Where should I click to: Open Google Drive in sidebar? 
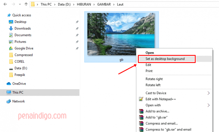point(24,48)
